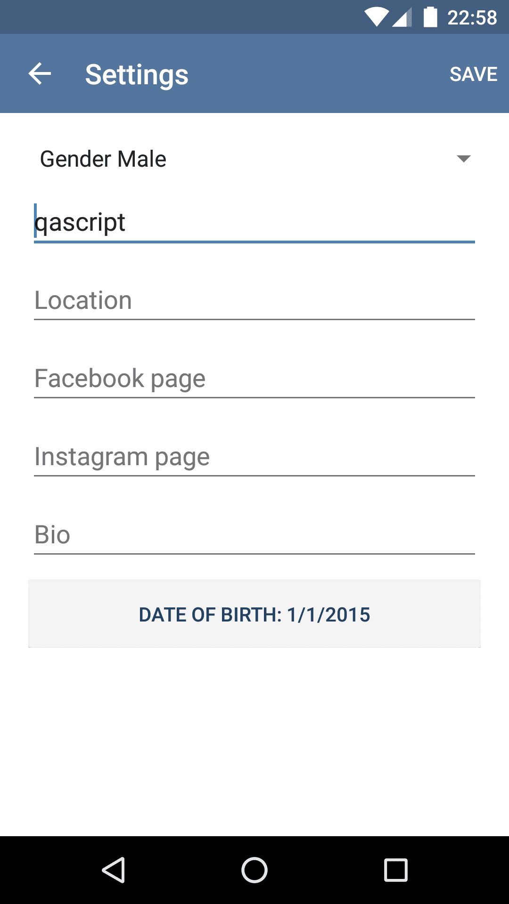Tap blank area below Date of Birth
The width and height of the screenshot is (509, 904).
tap(254, 739)
